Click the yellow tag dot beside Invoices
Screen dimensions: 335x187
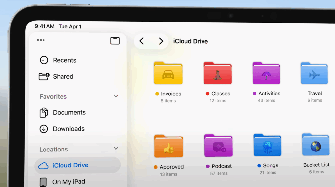pos(157,94)
